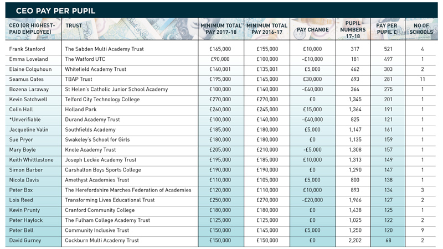This screenshot has height=249, width=443.
Task: Select the name 'Colin Hall'
Action: [x=21, y=110]
